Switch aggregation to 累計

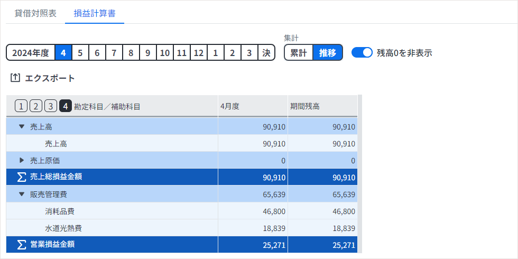pyautogui.click(x=299, y=53)
